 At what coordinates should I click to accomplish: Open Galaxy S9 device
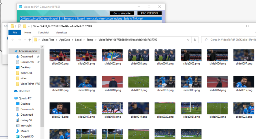26,120
